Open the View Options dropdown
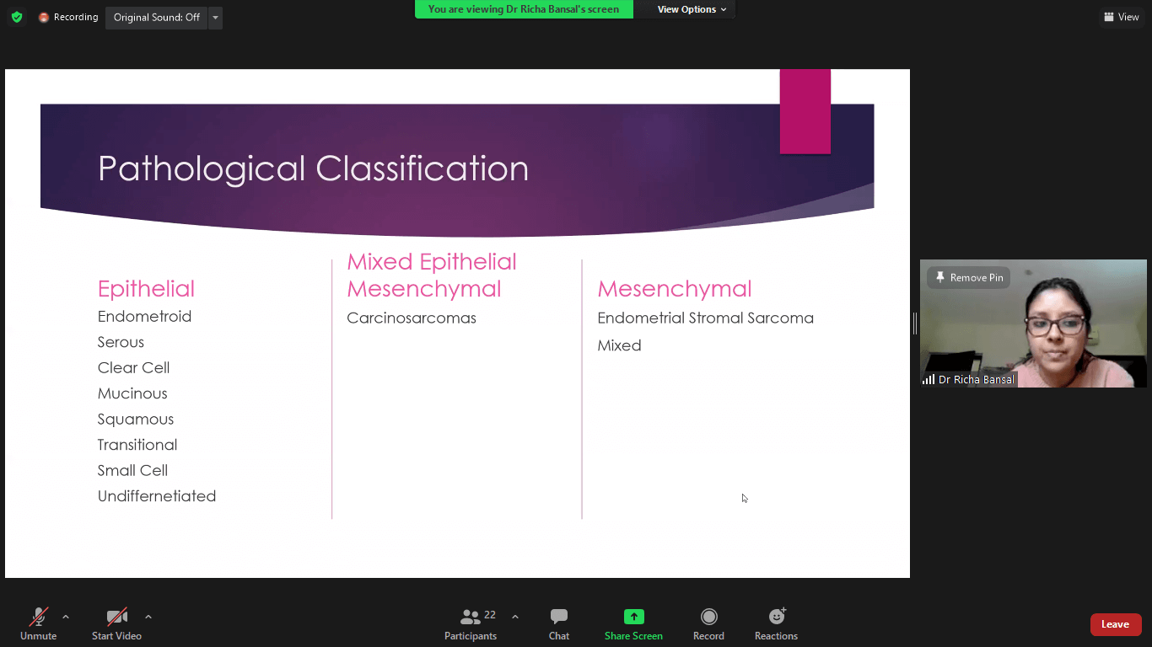Screen dimensions: 1152x647 [x=692, y=9]
